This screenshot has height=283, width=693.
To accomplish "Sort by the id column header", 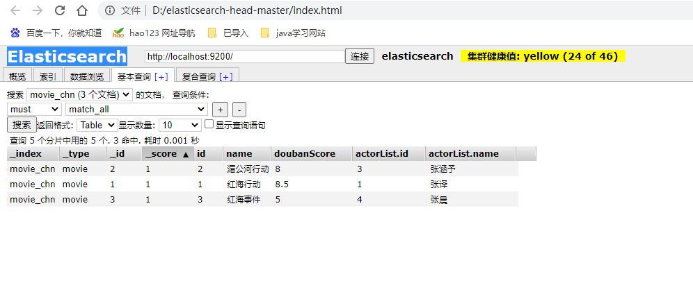I will [x=208, y=154].
